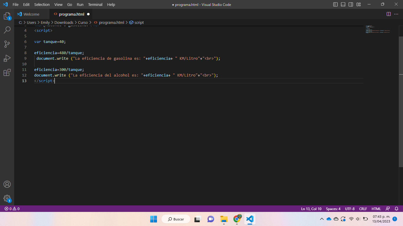Open Task View on taskbar

(197, 219)
